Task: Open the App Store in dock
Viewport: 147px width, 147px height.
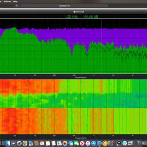Action: pyautogui.click(x=93, y=143)
